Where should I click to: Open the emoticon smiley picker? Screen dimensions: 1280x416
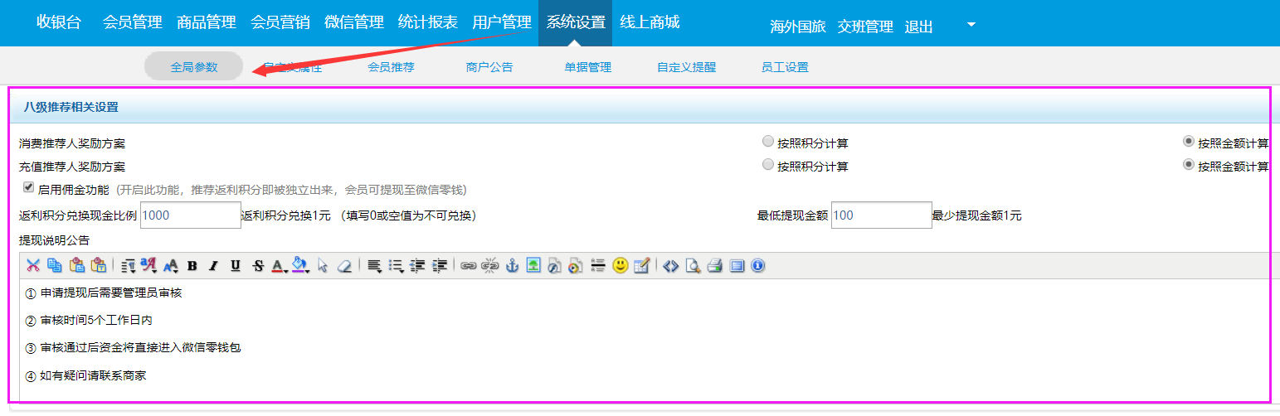pyautogui.click(x=620, y=266)
